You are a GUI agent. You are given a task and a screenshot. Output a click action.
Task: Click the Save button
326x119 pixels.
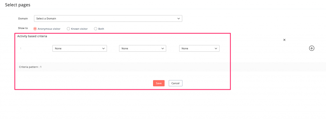(159, 83)
